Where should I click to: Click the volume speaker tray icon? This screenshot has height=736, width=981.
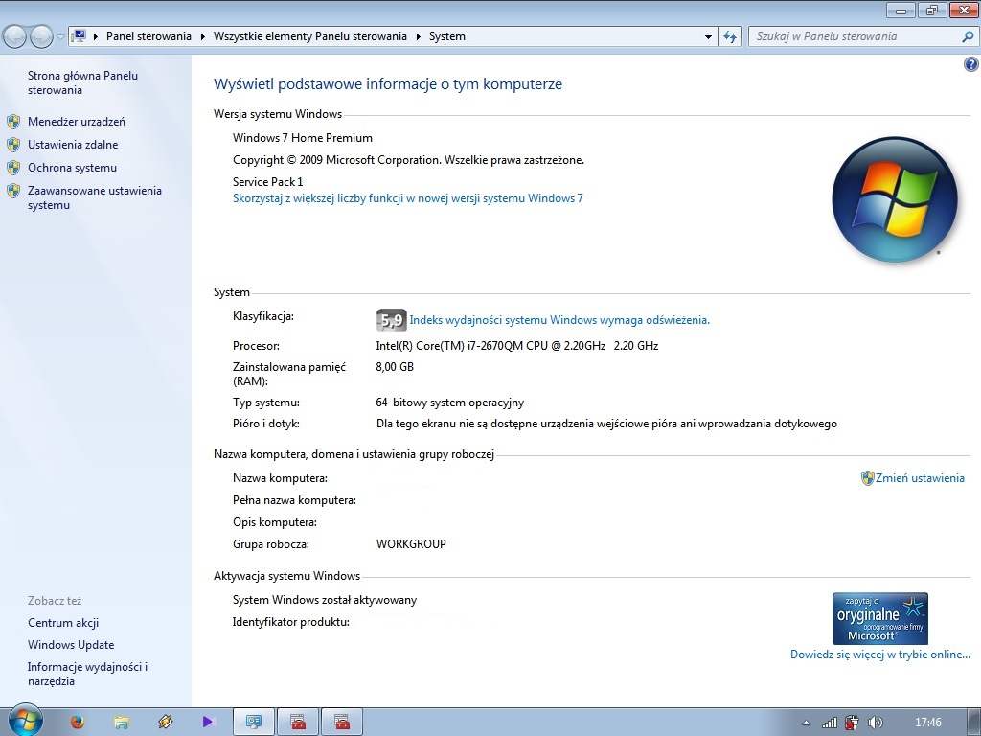coord(876,723)
